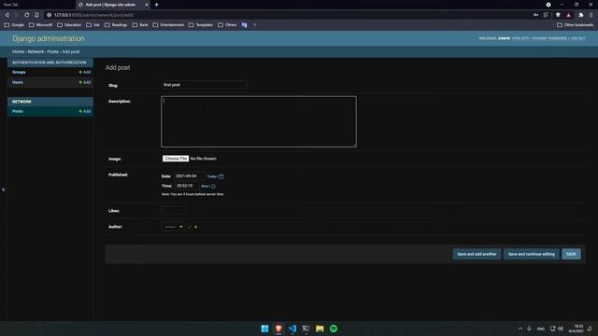Switch to the New Tab browser tab
The width and height of the screenshot is (598, 336).
(37, 5)
